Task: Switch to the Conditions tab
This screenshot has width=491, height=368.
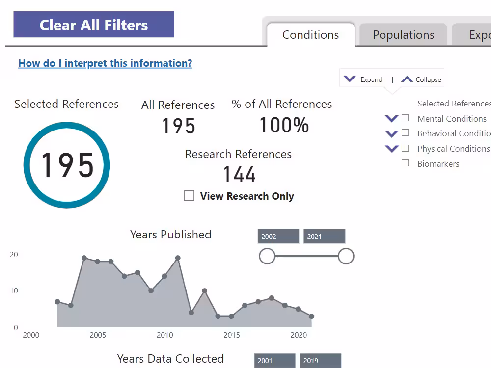Action: click(310, 35)
